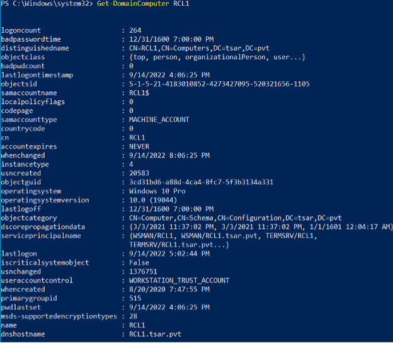Image resolution: width=393 pixels, height=343 pixels.
Task: Click the primarygroupid value 515
Action: [x=135, y=298]
